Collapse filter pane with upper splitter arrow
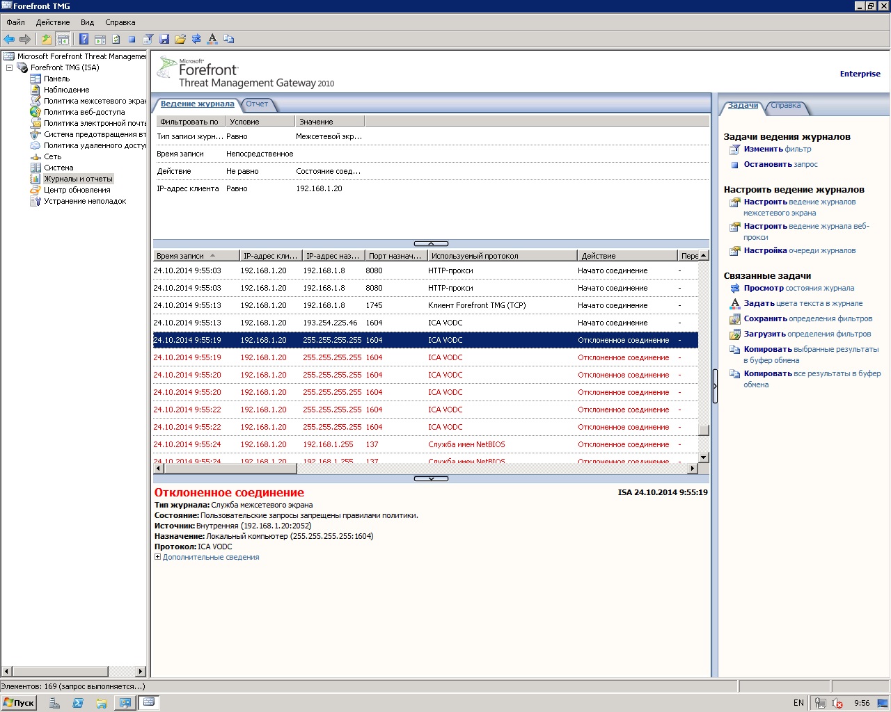 click(431, 243)
